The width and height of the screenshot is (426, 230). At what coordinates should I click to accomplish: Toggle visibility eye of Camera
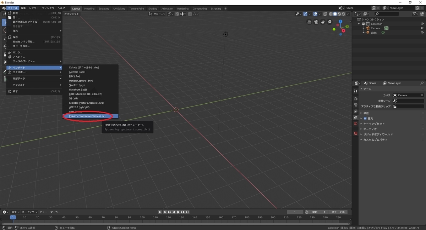[422, 28]
